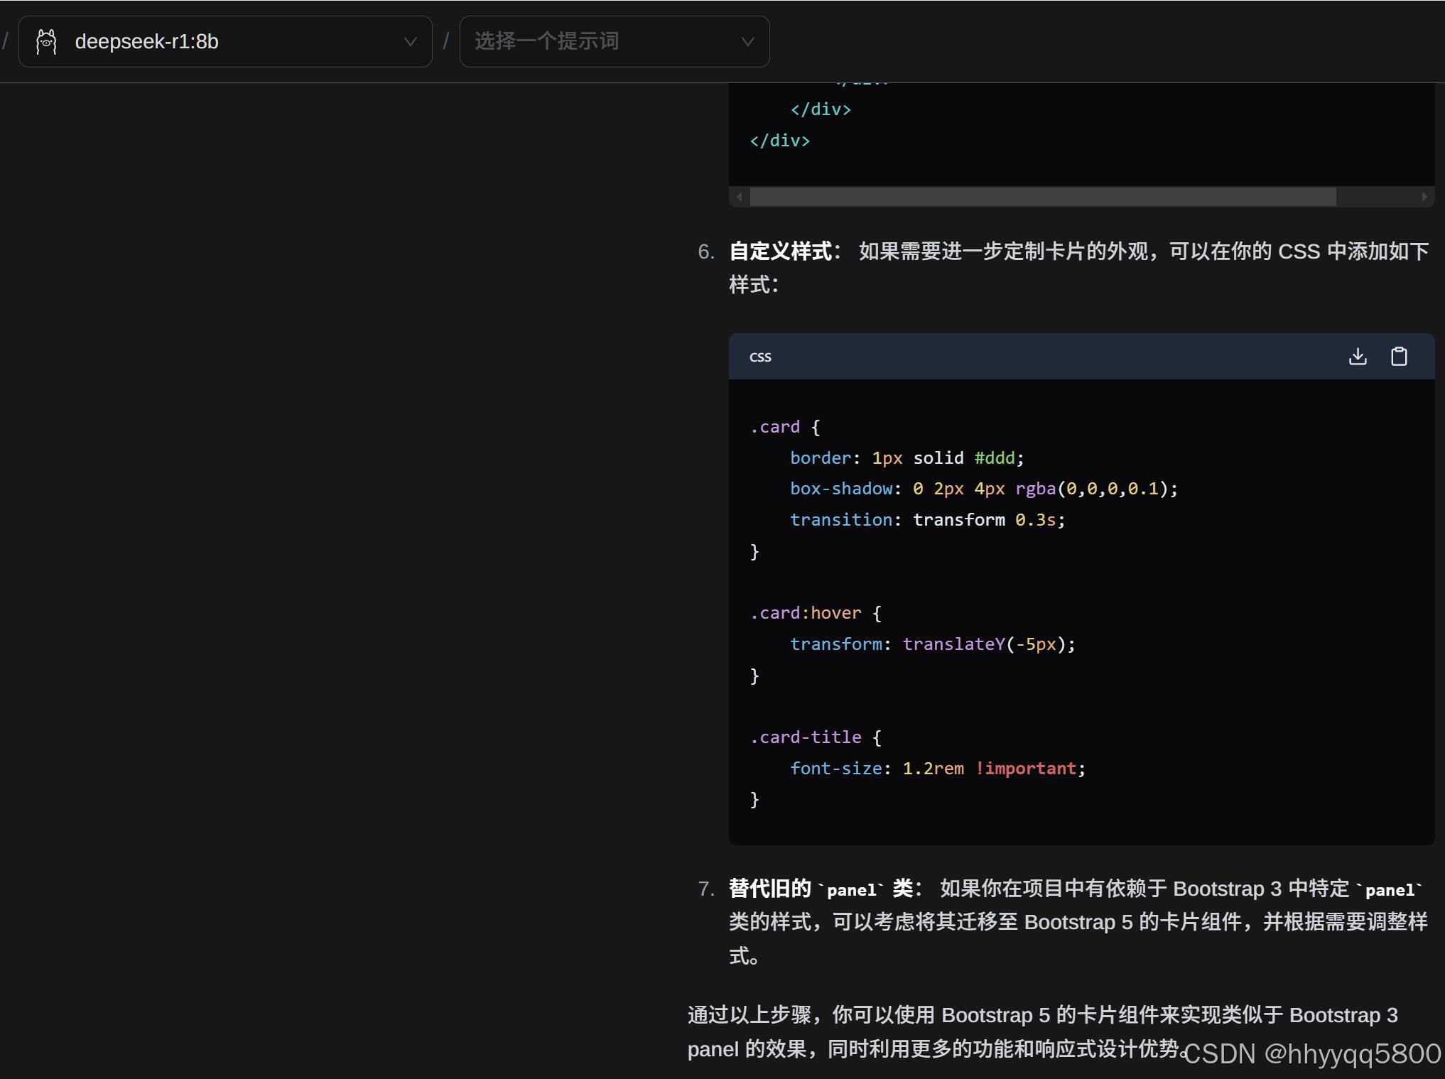1445x1079 pixels.
Task: Click the right arrow of the code scrollbar
Action: click(x=1424, y=197)
